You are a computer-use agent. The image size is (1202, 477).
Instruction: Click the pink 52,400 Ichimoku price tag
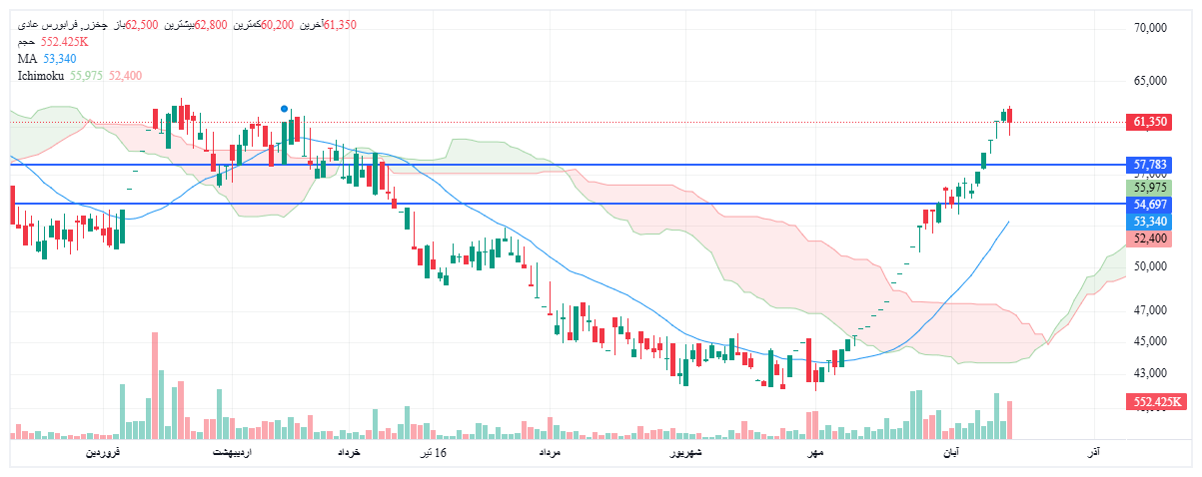point(1149,238)
